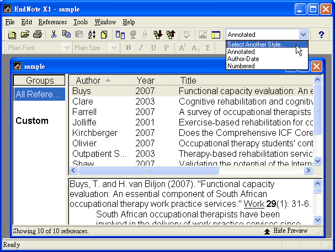Screen dimensions: 335x252
Task: Click the blue question mark Help icon
Action: coord(321,35)
